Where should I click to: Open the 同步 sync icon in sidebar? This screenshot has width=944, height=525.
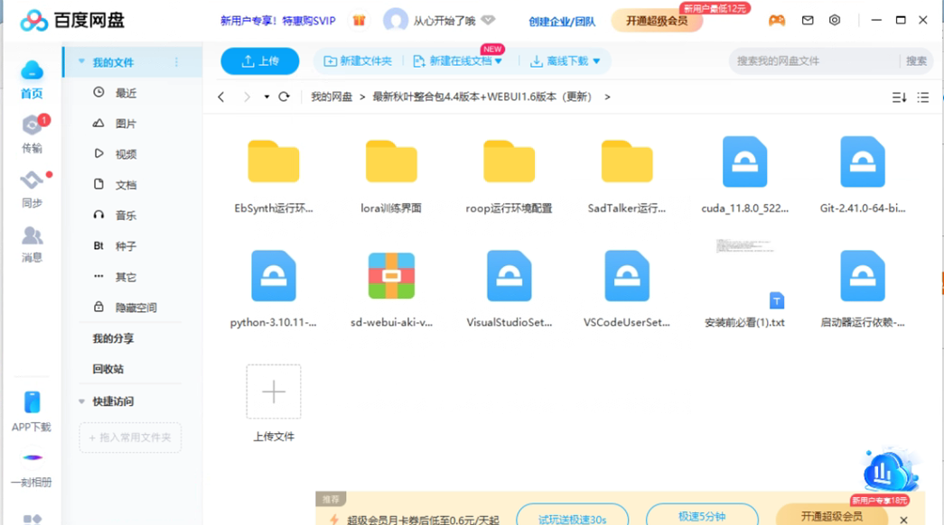tap(32, 181)
